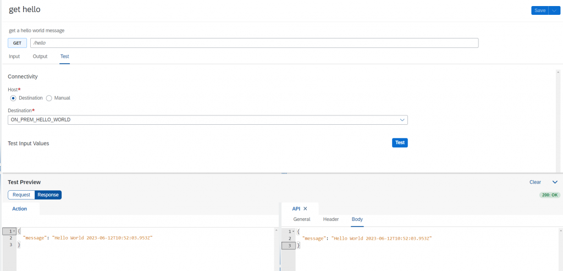Viewport: 563px width, 271px height.
Task: Open the Body sub-tab
Action: pos(357,219)
